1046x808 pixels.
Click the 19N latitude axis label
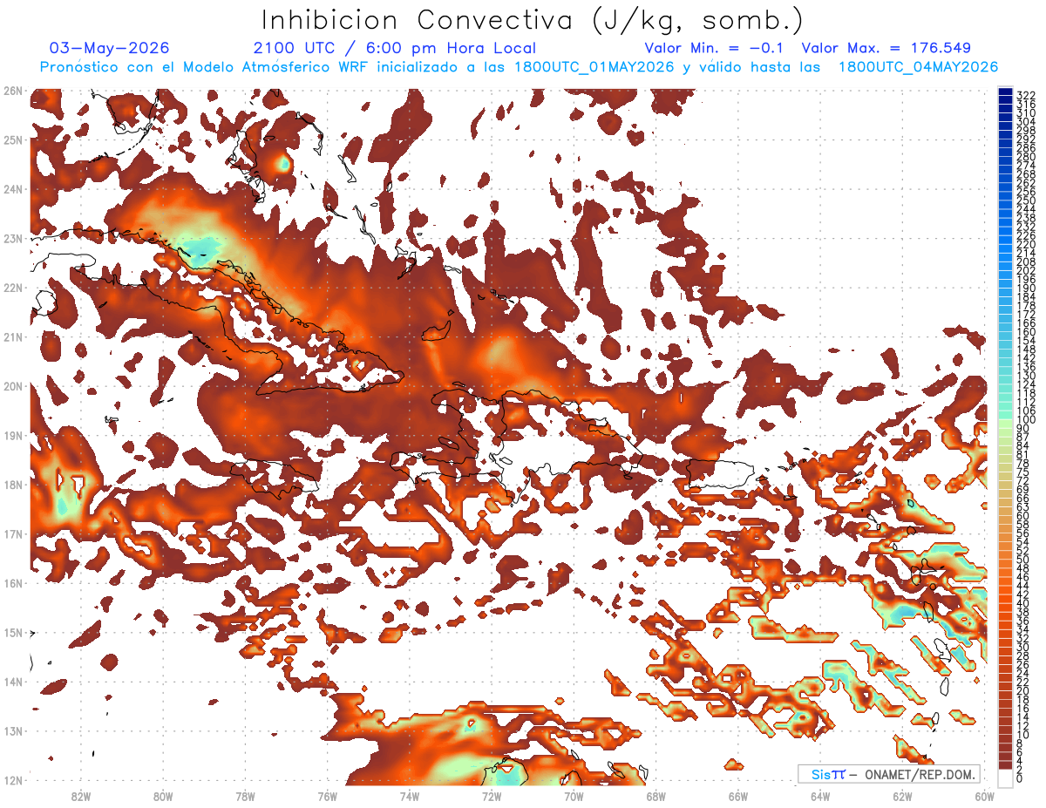pos(12,435)
